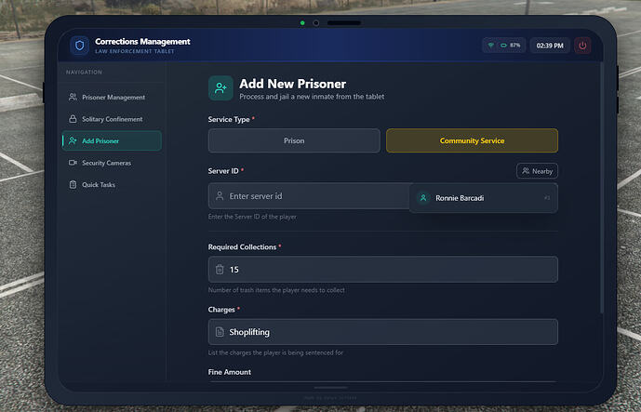The image size is (641, 412).
Task: Focus the Enter server id field
Action: pos(309,196)
